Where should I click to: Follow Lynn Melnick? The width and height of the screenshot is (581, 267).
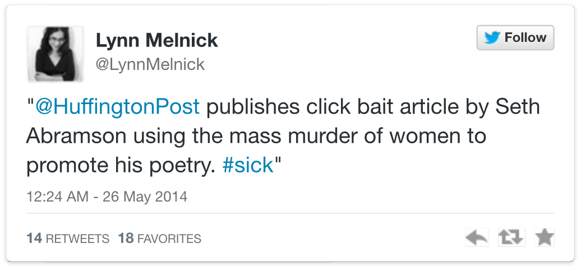pos(515,38)
